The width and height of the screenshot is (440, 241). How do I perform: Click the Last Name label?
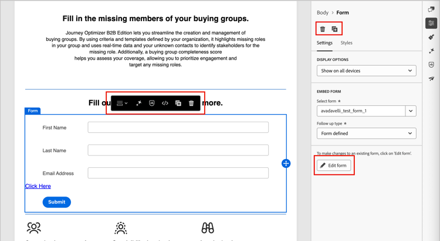54,150
